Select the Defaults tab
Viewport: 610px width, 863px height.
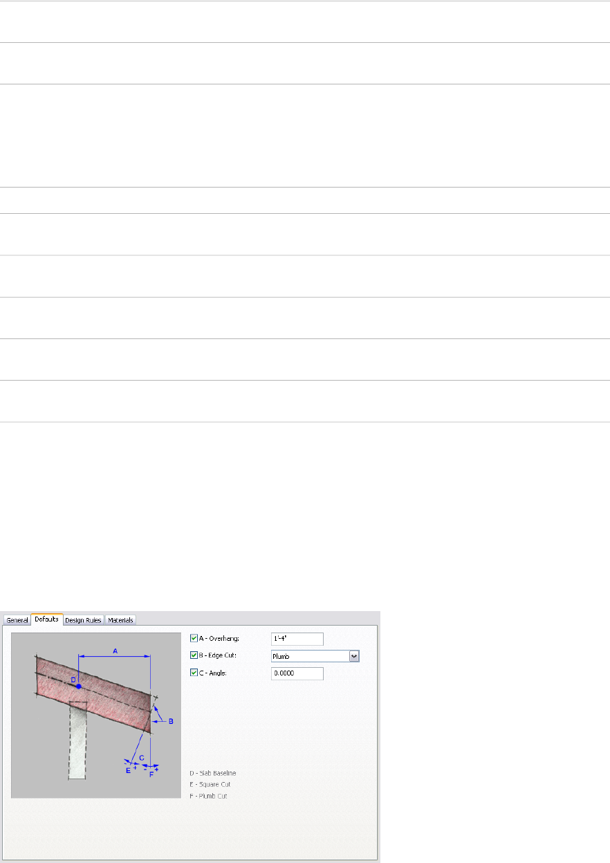click(47, 619)
